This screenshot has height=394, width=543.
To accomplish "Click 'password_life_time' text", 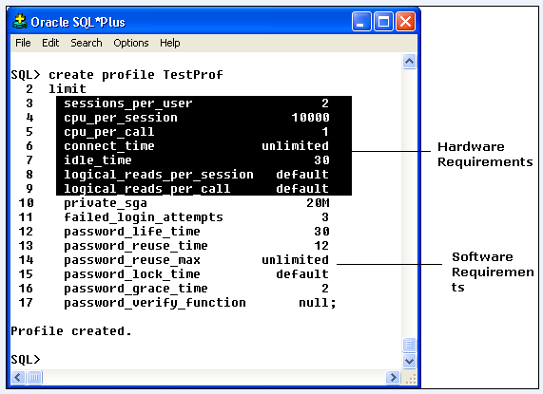I will (x=132, y=232).
